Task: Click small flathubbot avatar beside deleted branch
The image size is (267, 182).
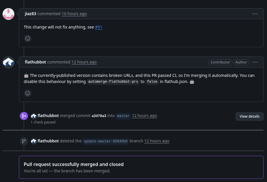Action: (34, 141)
